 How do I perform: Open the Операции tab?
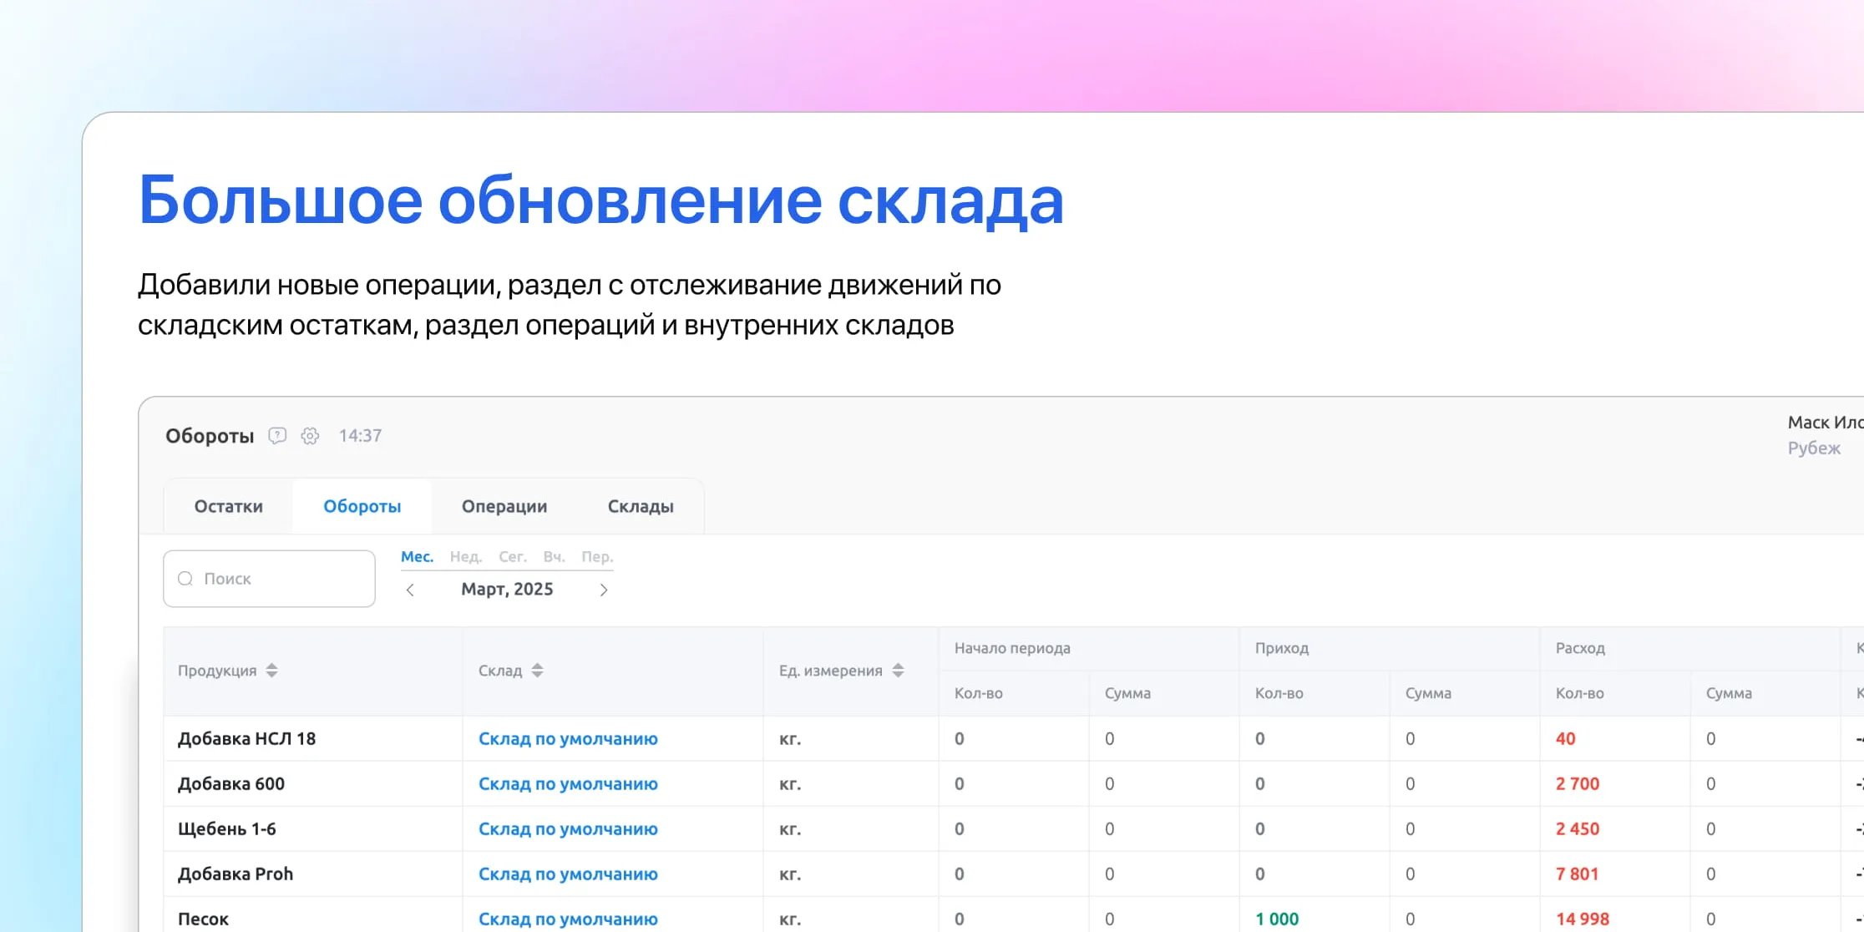pyautogui.click(x=504, y=505)
